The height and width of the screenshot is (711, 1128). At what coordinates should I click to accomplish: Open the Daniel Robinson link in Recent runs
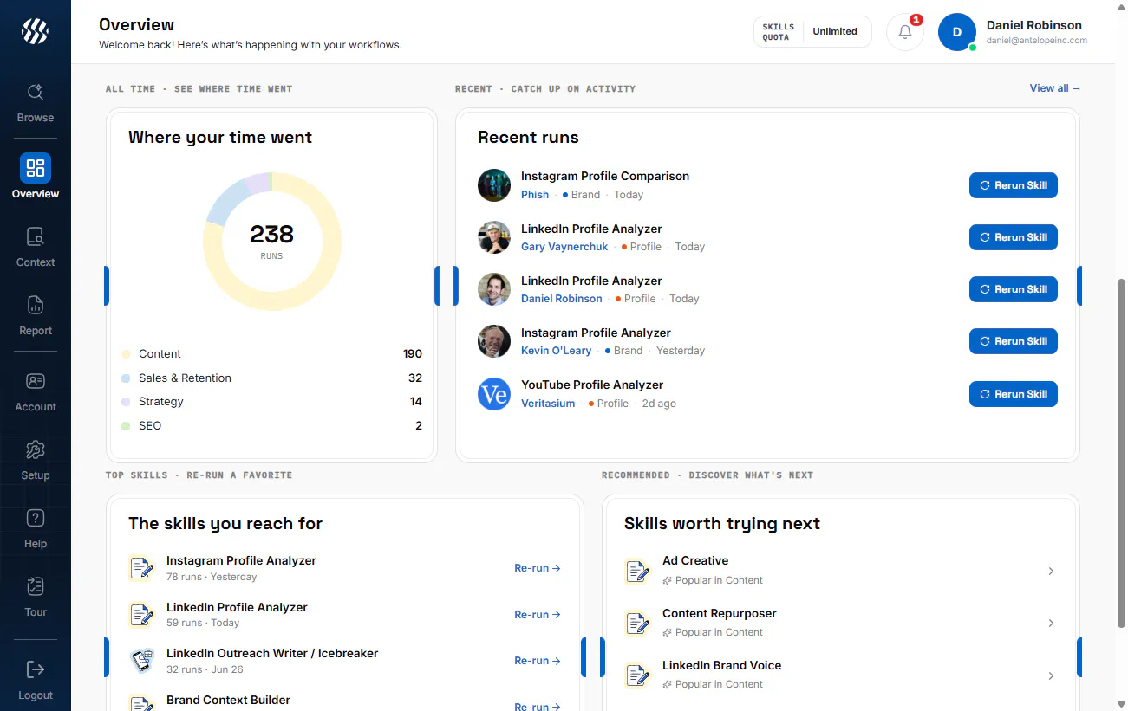[562, 299]
